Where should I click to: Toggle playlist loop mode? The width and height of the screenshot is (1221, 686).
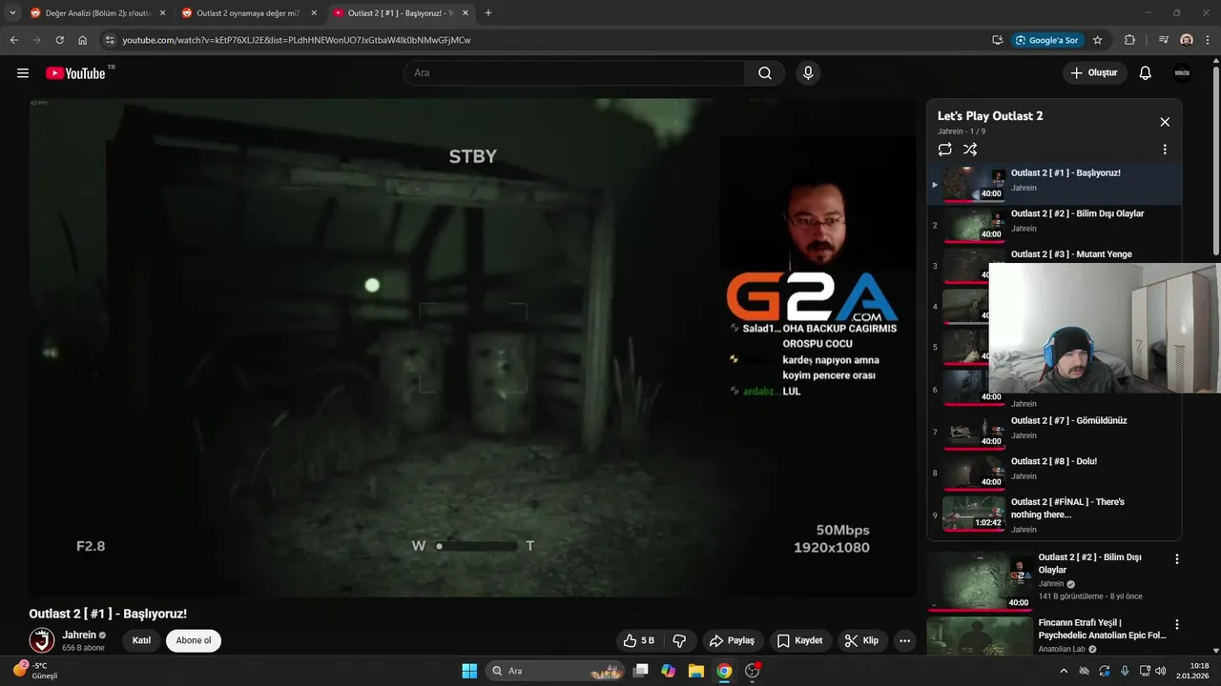tap(945, 150)
